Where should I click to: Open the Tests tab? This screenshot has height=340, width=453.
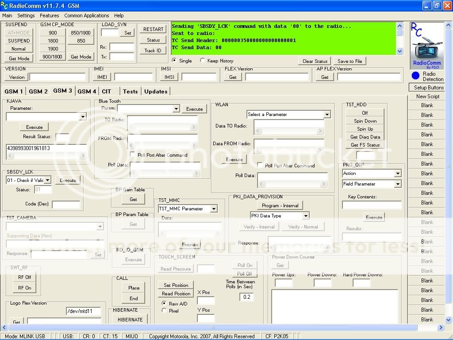point(130,91)
